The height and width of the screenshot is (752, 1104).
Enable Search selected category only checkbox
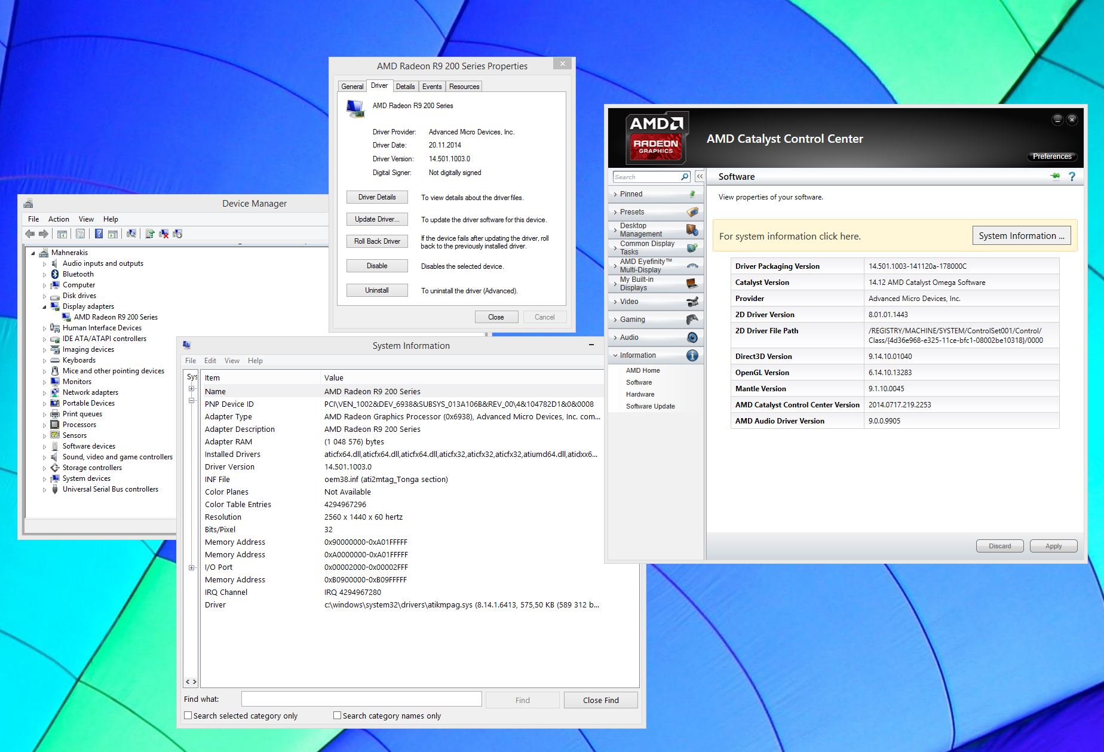tap(188, 716)
